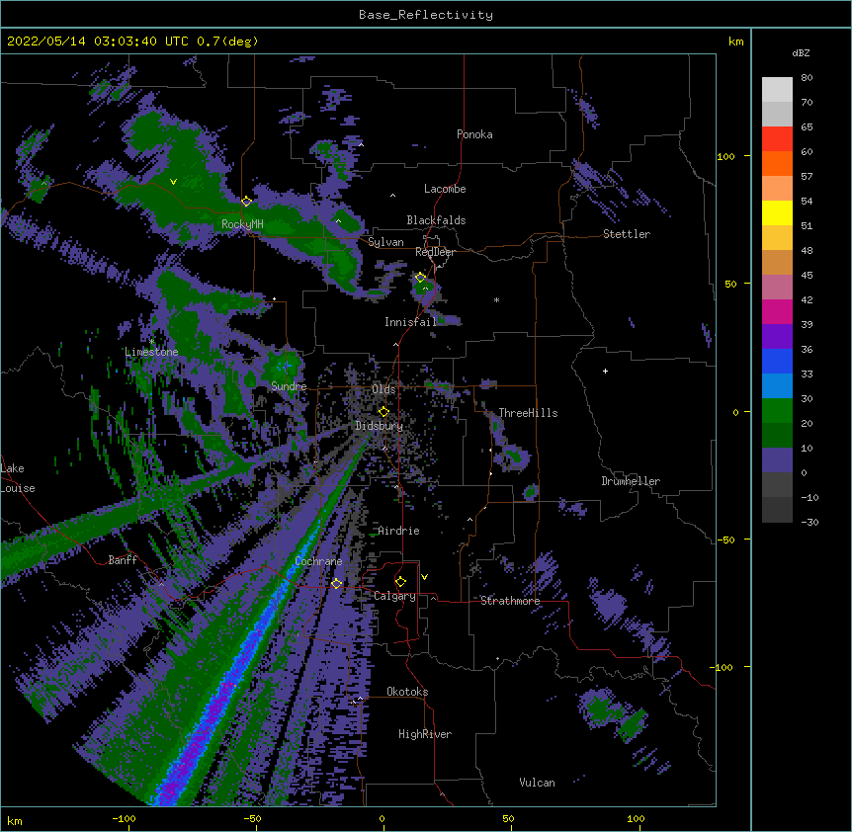Click the Ponoka city label
Screen dimensions: 852x832
tap(474, 134)
